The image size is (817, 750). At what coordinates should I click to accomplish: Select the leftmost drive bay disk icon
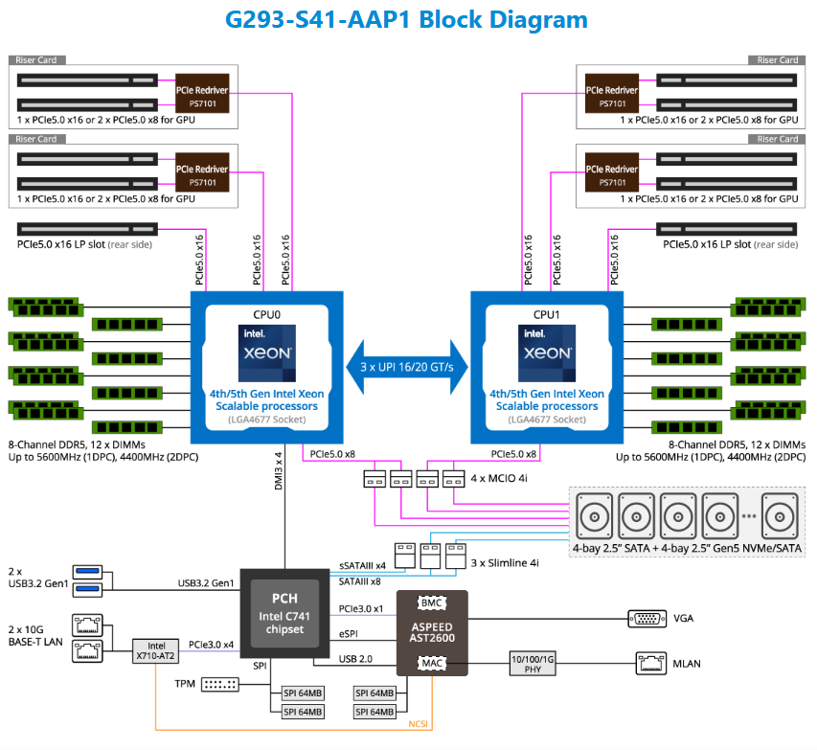click(x=594, y=518)
